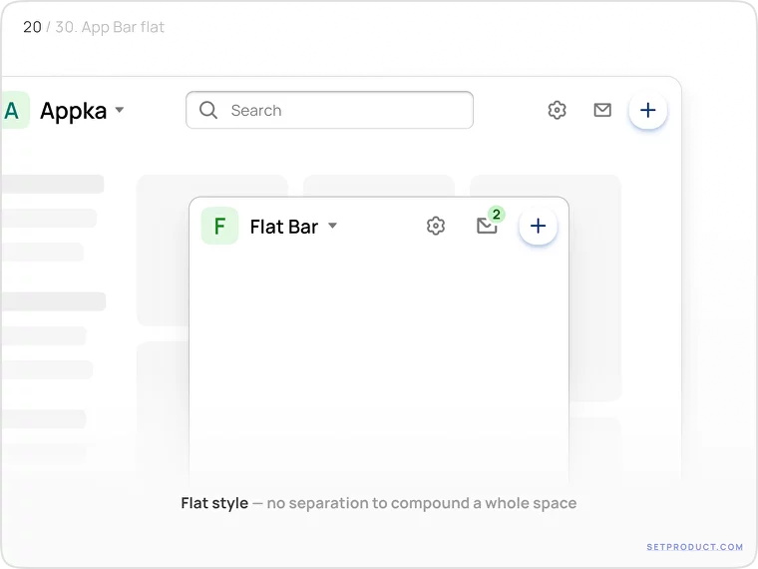
Task: Open settings gear in Appka bar
Action: pyautogui.click(x=558, y=111)
